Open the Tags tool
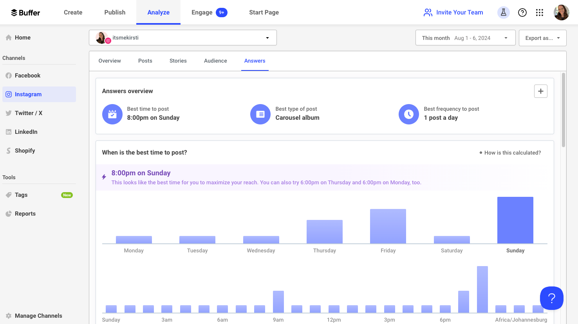Viewport: 578px width, 324px height. [21, 194]
